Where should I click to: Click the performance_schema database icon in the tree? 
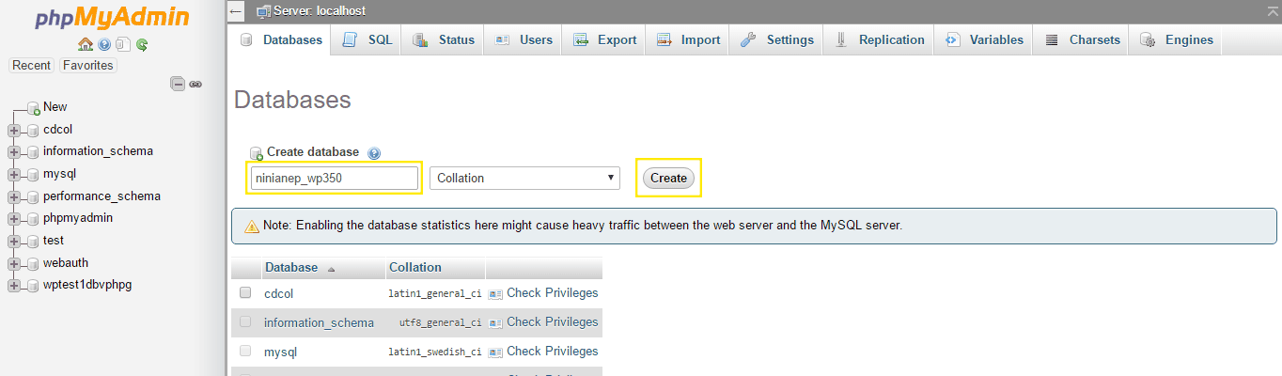pyautogui.click(x=33, y=197)
